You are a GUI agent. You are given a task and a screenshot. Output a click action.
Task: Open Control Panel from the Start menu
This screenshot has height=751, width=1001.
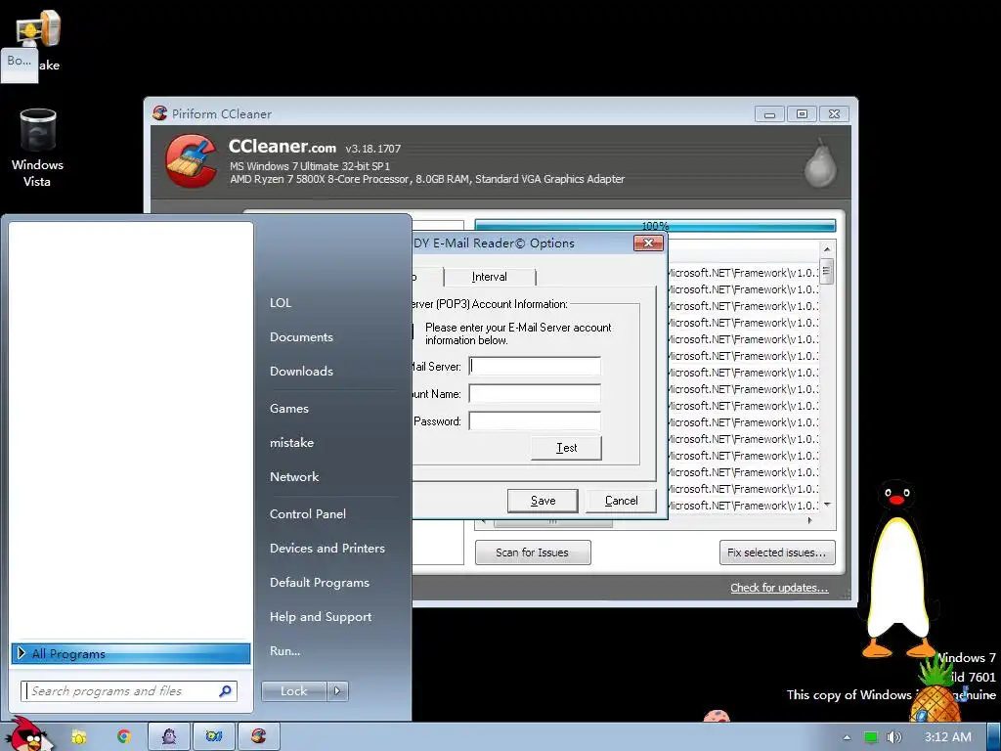point(308,514)
